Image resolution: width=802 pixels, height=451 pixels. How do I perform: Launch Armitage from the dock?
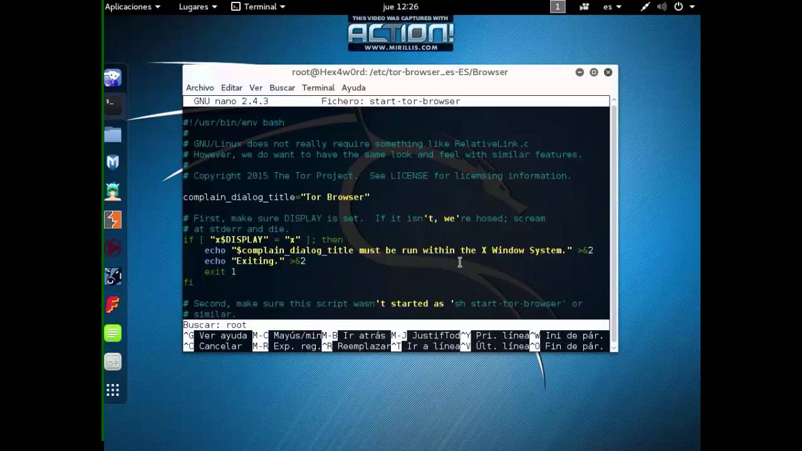click(113, 191)
